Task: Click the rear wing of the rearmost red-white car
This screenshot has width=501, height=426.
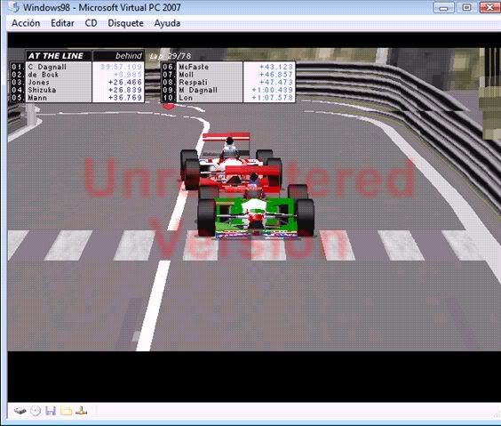Action: [x=226, y=137]
